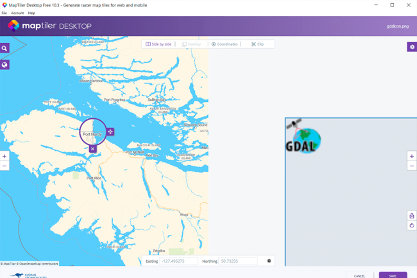Zoom out on the right image panel

(412, 166)
